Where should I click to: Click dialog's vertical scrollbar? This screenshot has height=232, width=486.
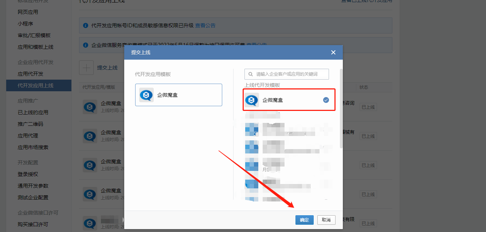341,108
